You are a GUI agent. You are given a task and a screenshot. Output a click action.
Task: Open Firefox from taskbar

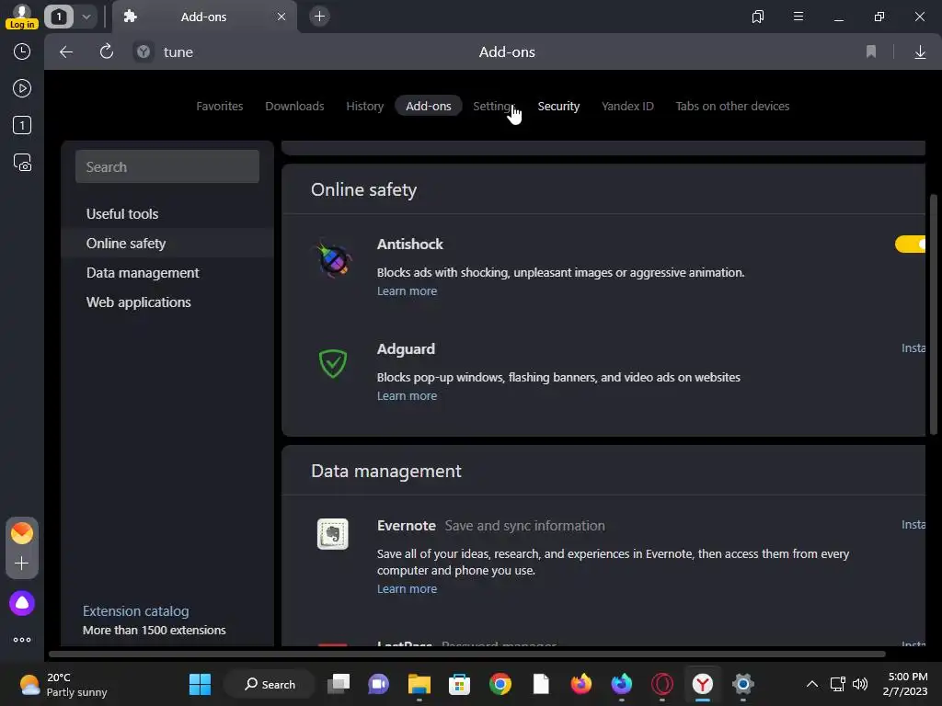(581, 684)
